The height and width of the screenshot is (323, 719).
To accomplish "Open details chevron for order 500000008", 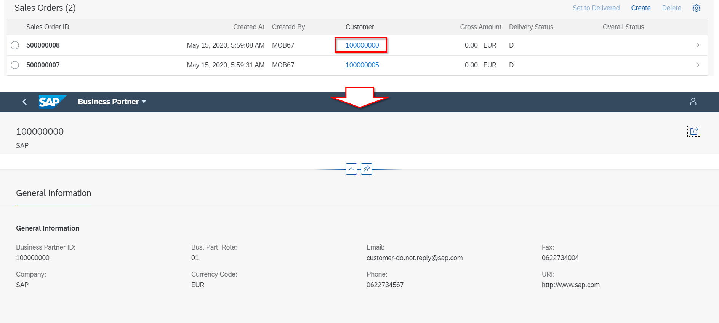I will 698,45.
